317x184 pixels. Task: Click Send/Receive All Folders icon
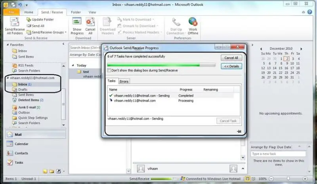click(x=15, y=22)
